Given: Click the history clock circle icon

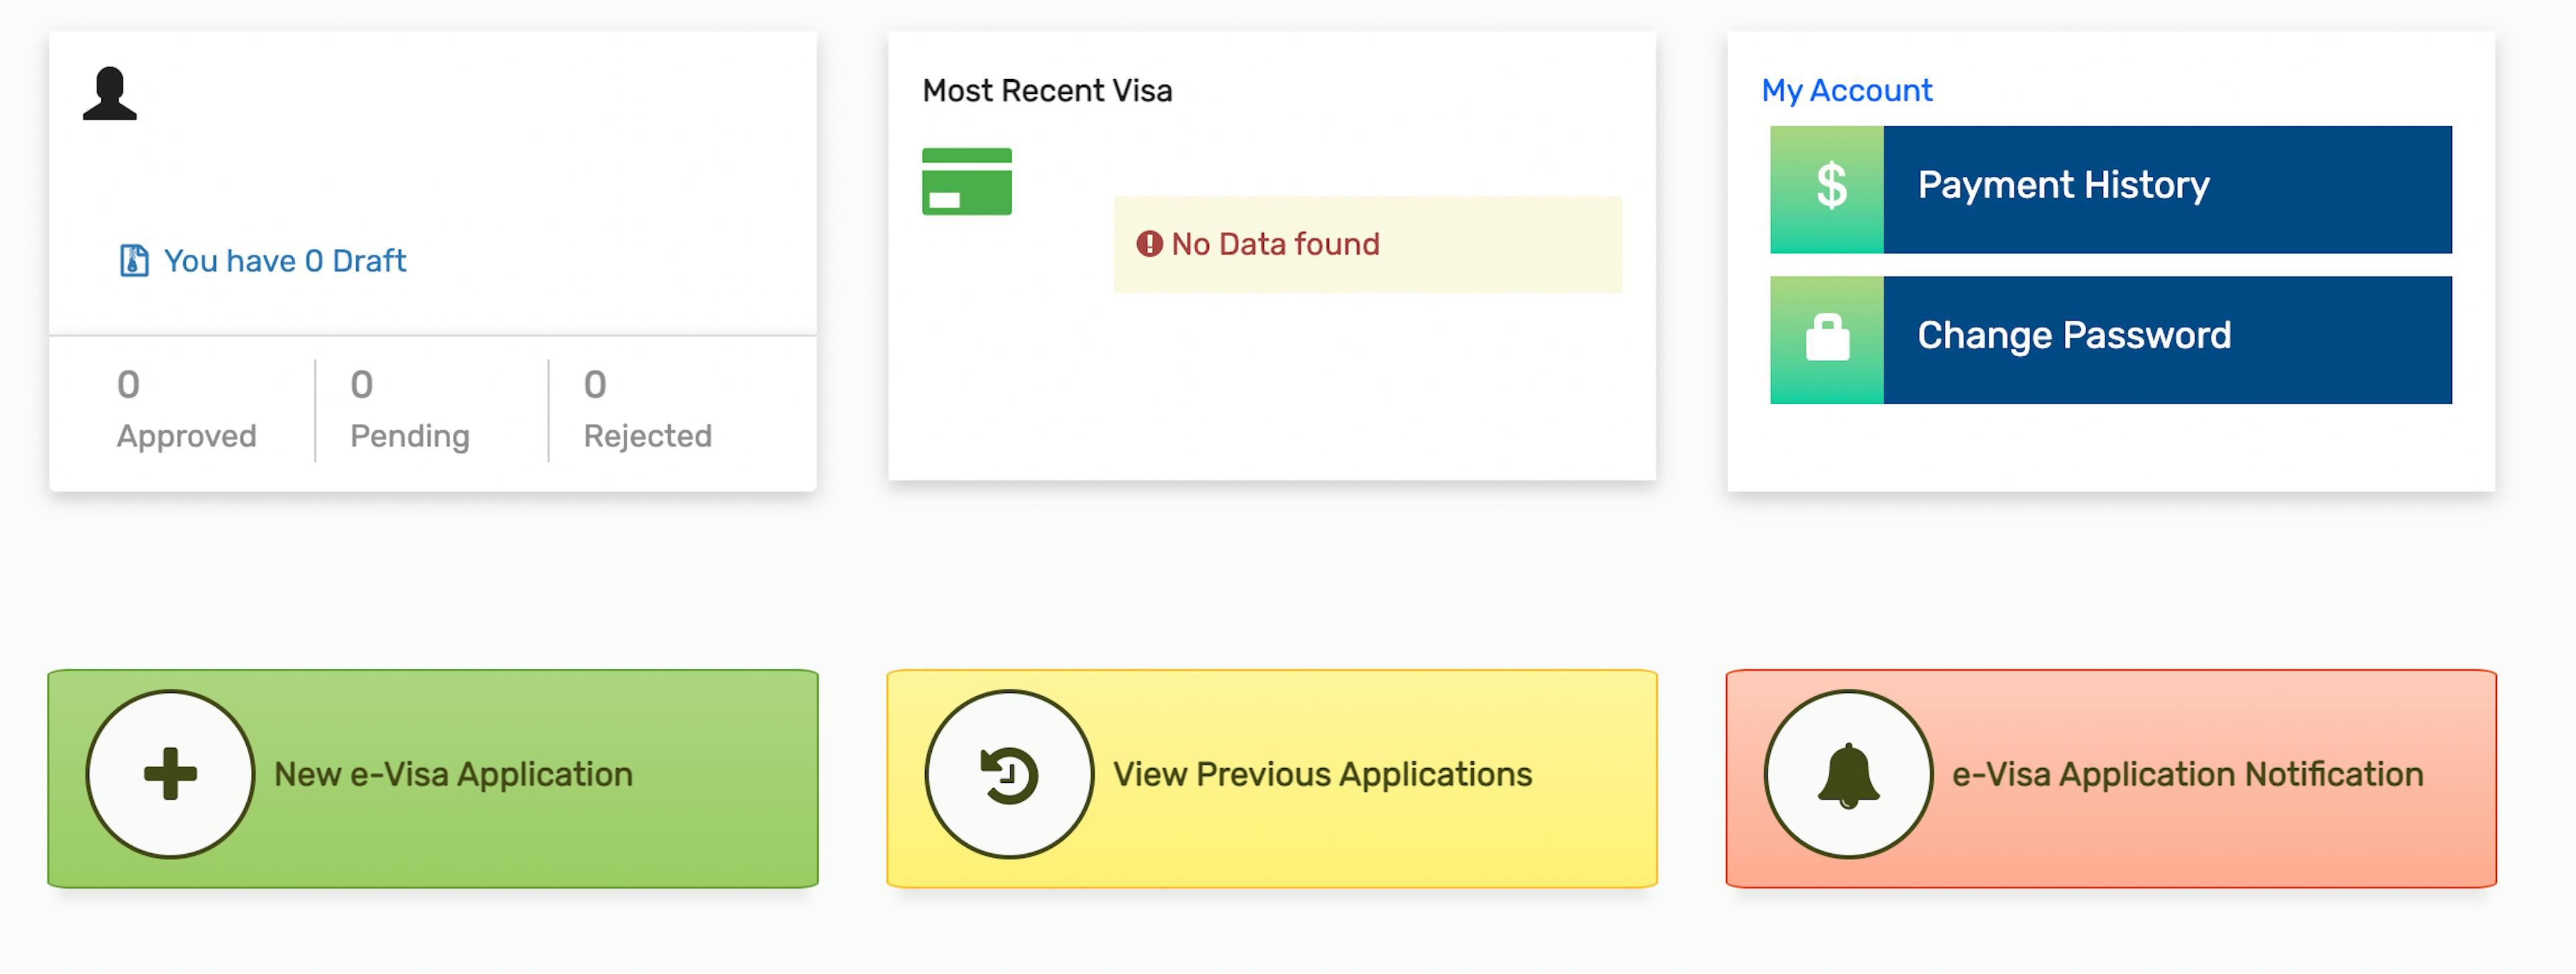Looking at the screenshot, I should tap(1009, 774).
